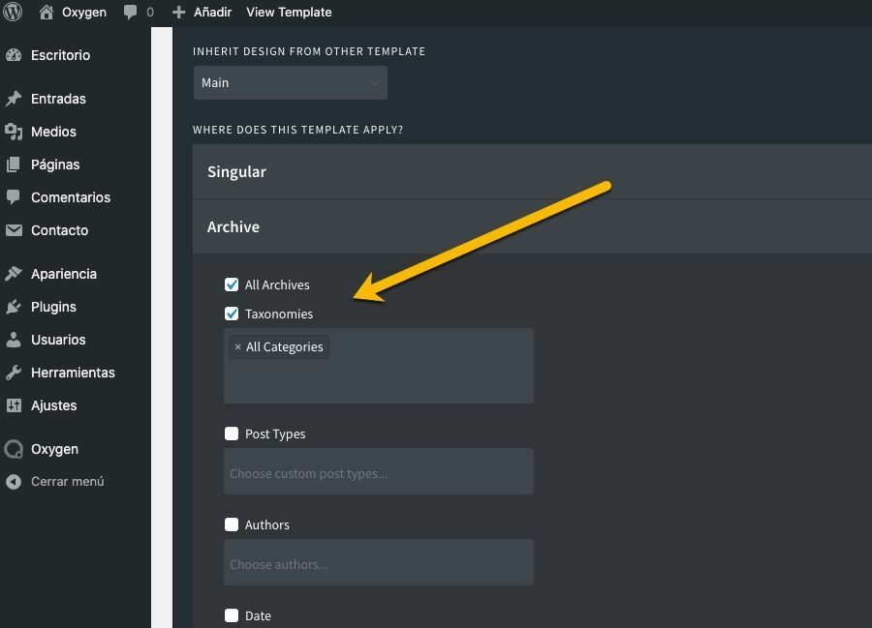Remove the All Categories tag
Image resolution: width=872 pixels, height=628 pixels.
[237, 347]
